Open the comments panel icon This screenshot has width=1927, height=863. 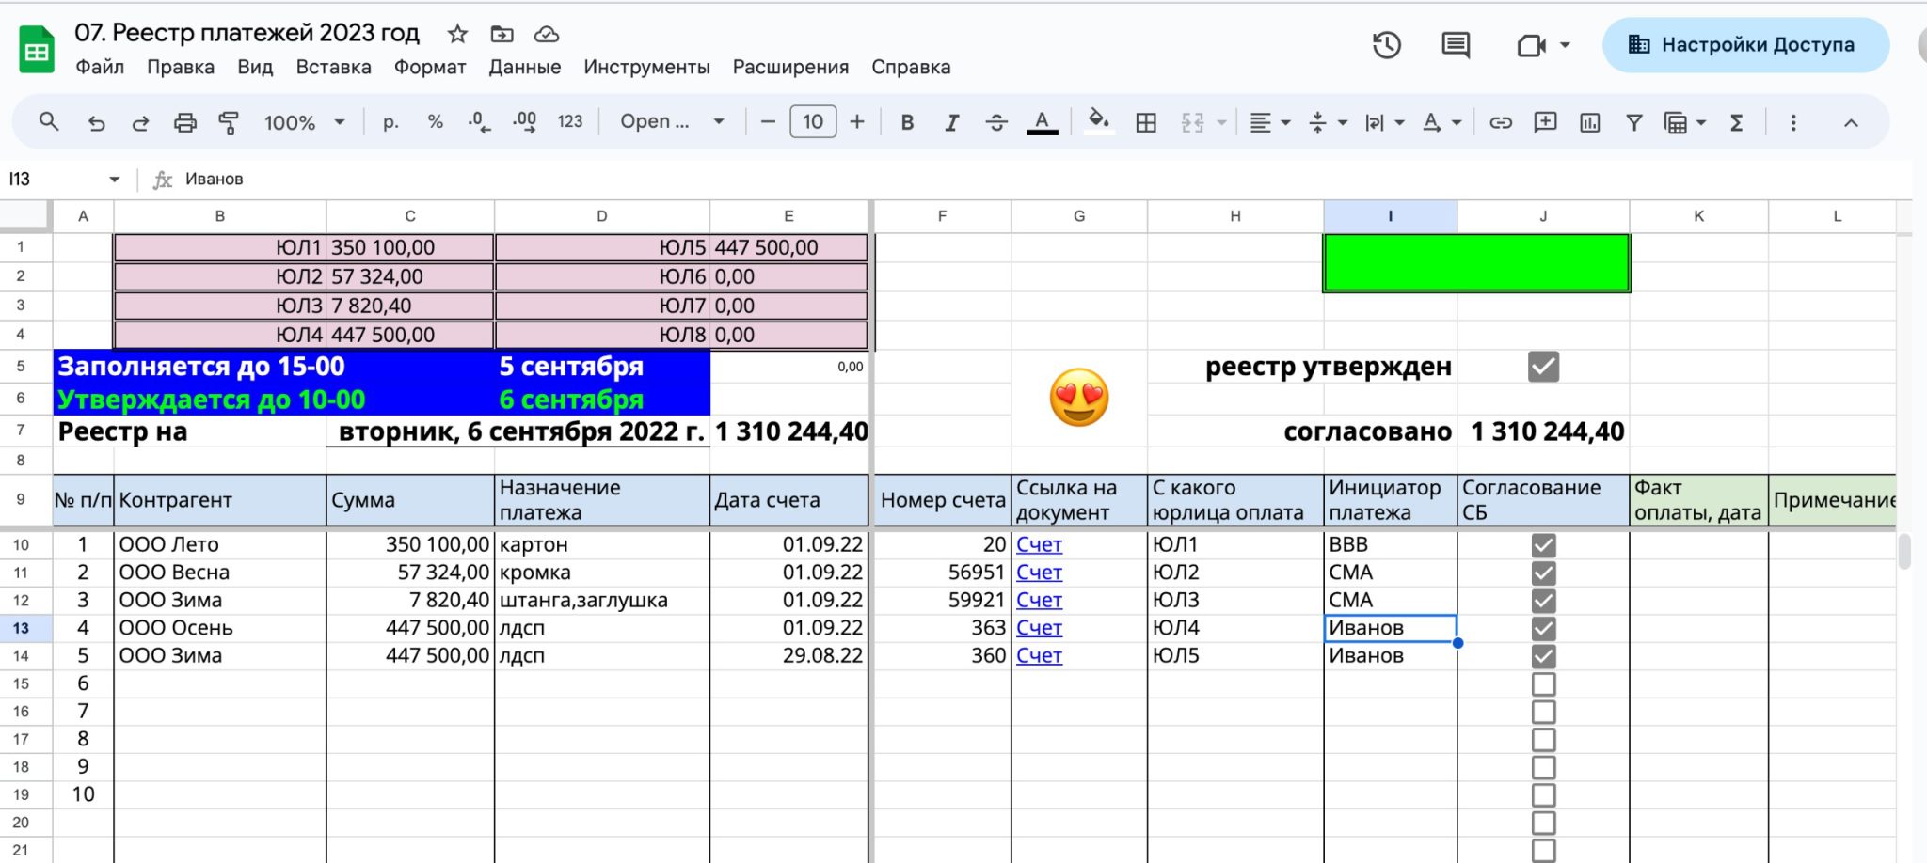[1456, 45]
